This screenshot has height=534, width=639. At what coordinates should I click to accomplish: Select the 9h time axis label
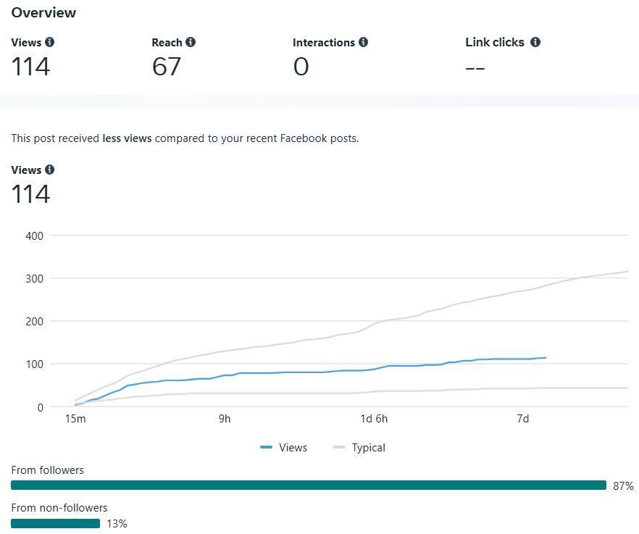(225, 419)
